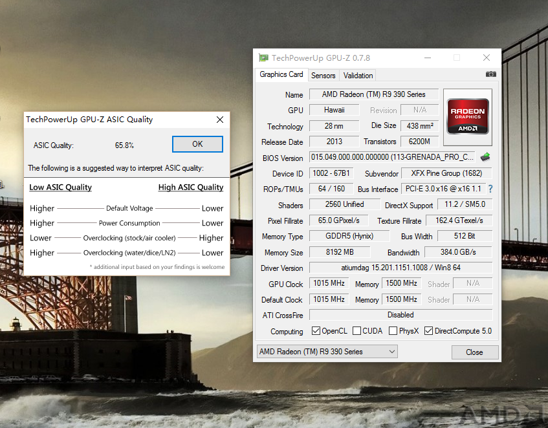Click the High ASIC Quality heading
Viewport: 548px width, 428px height.
[191, 187]
